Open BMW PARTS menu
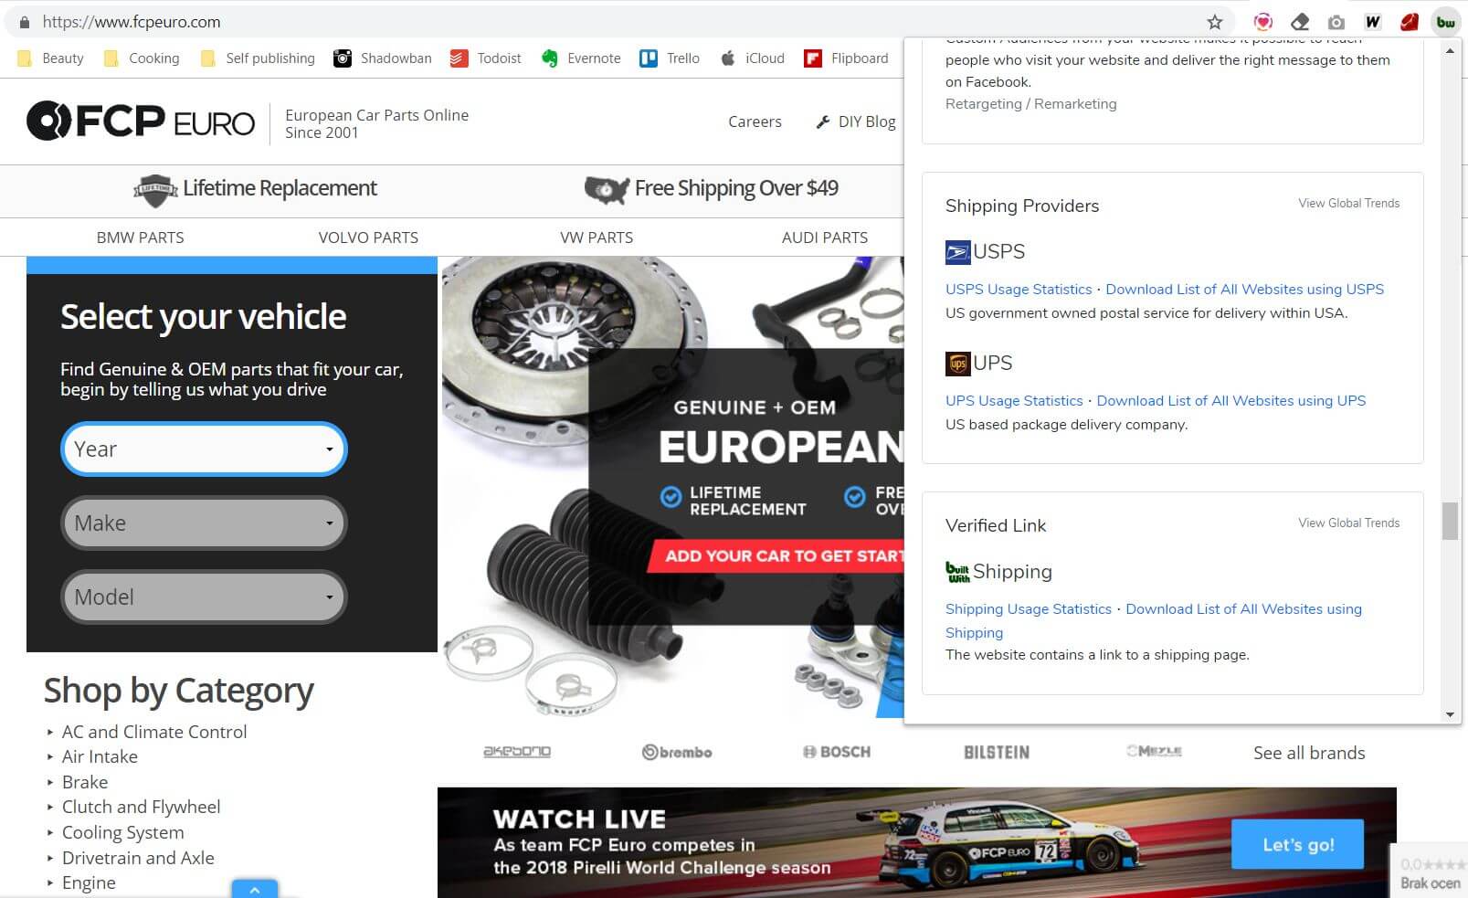 click(140, 238)
